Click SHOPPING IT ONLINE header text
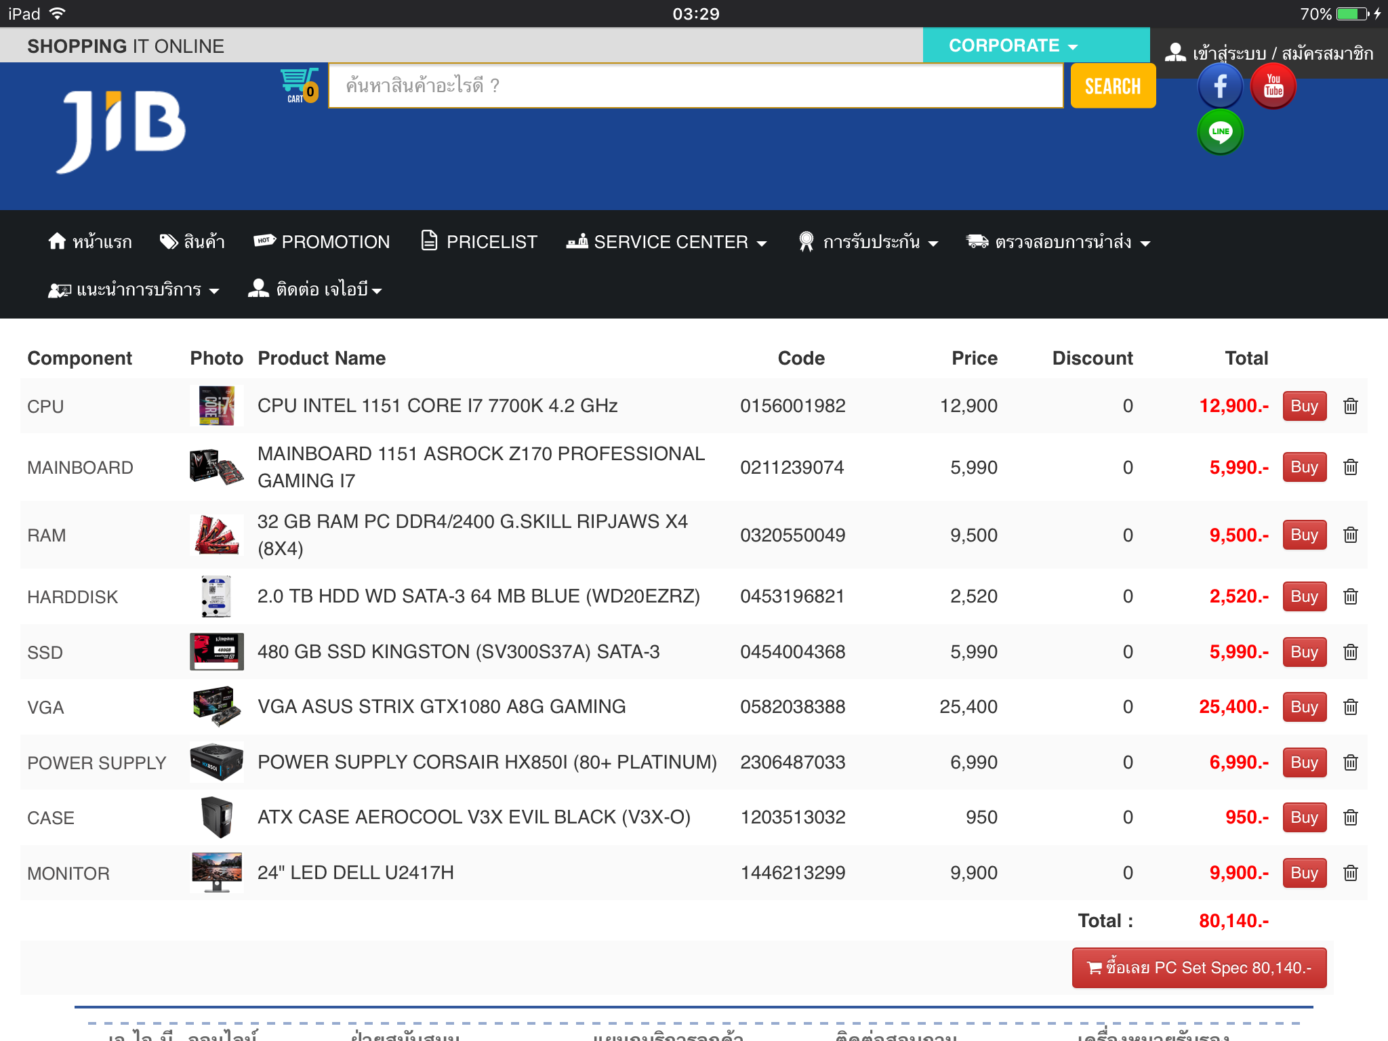1388x1041 pixels. pyautogui.click(x=125, y=46)
